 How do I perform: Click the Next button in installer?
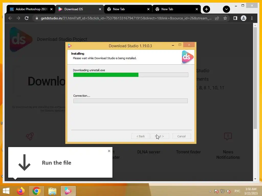[160, 136]
